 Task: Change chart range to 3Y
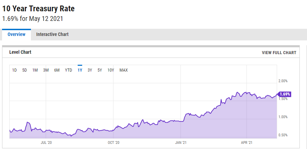(x=90, y=70)
